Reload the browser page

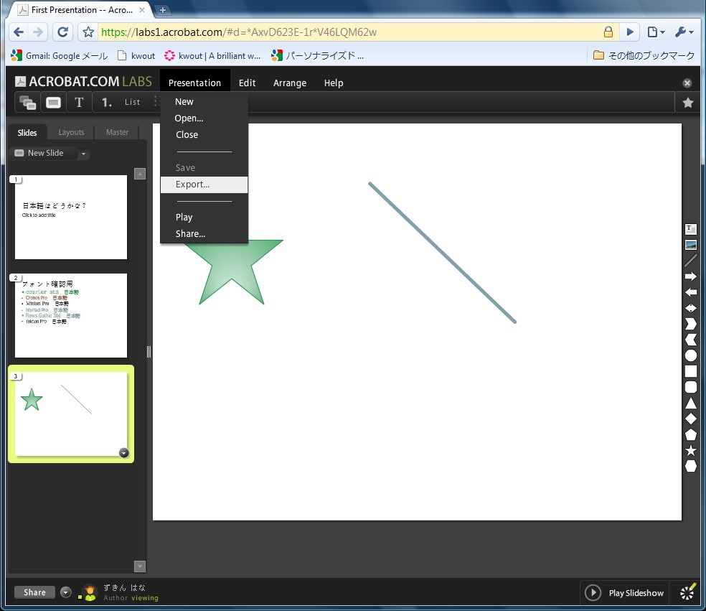coord(62,32)
